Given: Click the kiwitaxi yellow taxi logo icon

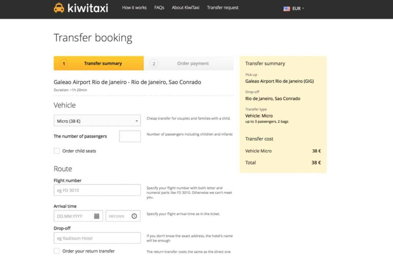Looking at the screenshot, I should click(x=59, y=8).
